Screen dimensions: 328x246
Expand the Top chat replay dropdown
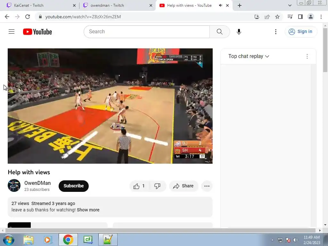click(249, 56)
